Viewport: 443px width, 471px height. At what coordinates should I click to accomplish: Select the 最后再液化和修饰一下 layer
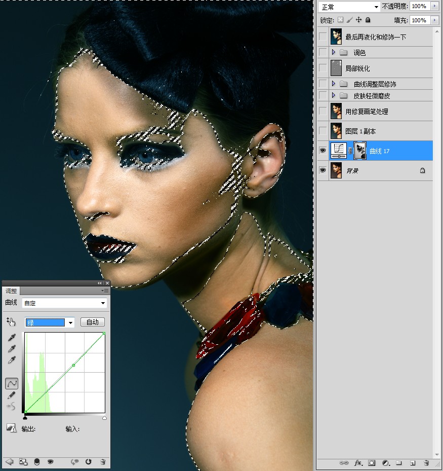381,37
